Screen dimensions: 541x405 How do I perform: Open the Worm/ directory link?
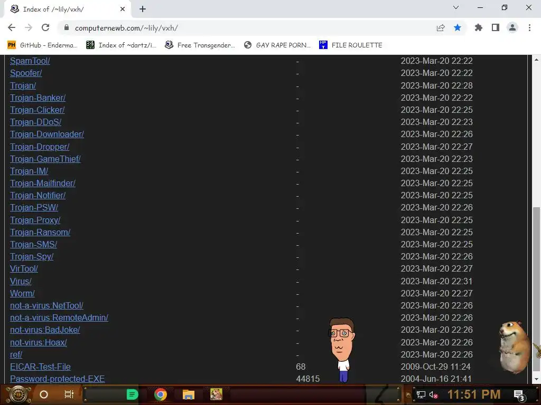pos(22,293)
